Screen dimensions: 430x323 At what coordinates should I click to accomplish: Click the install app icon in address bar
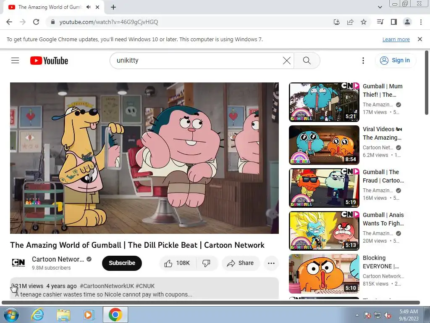click(336, 22)
